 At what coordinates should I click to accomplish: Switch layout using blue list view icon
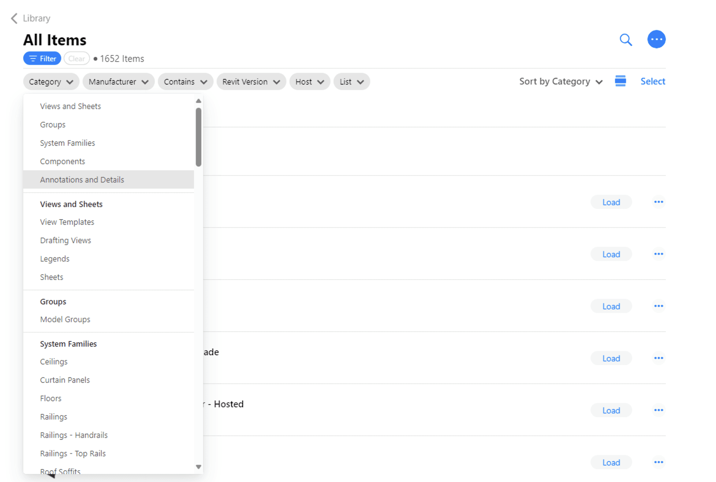click(x=620, y=81)
